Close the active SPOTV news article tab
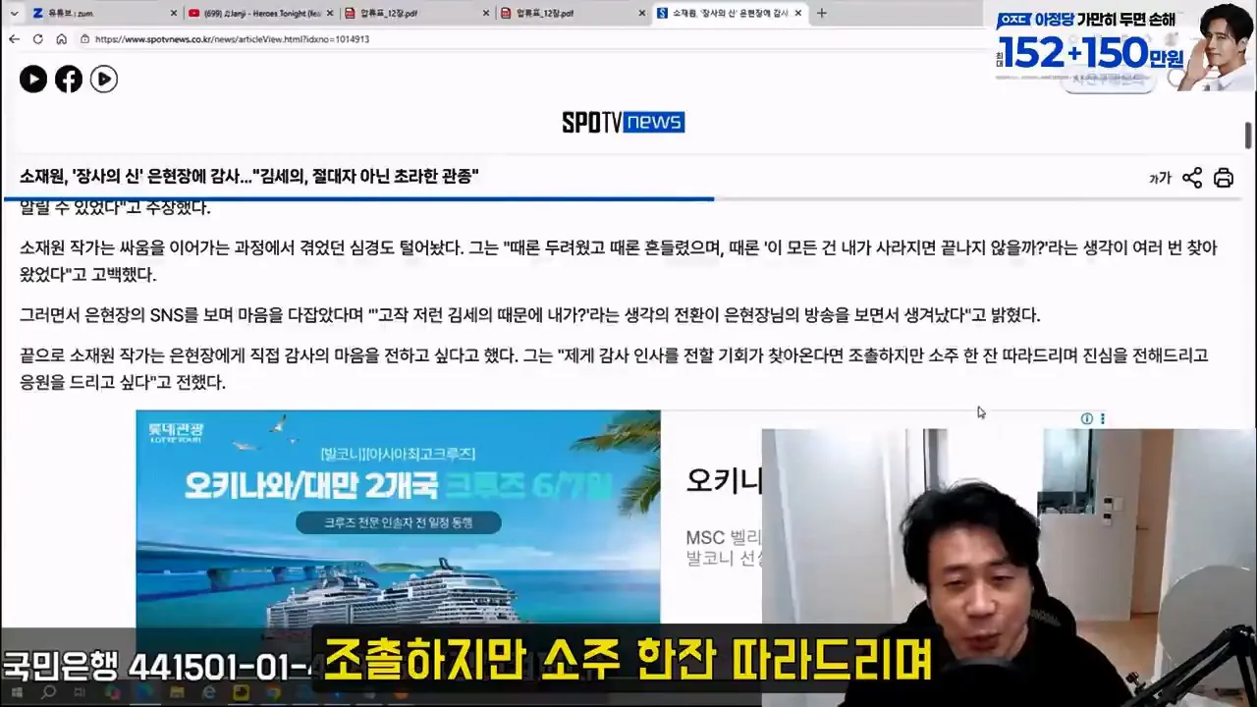Image resolution: width=1257 pixels, height=707 pixels. 798,13
